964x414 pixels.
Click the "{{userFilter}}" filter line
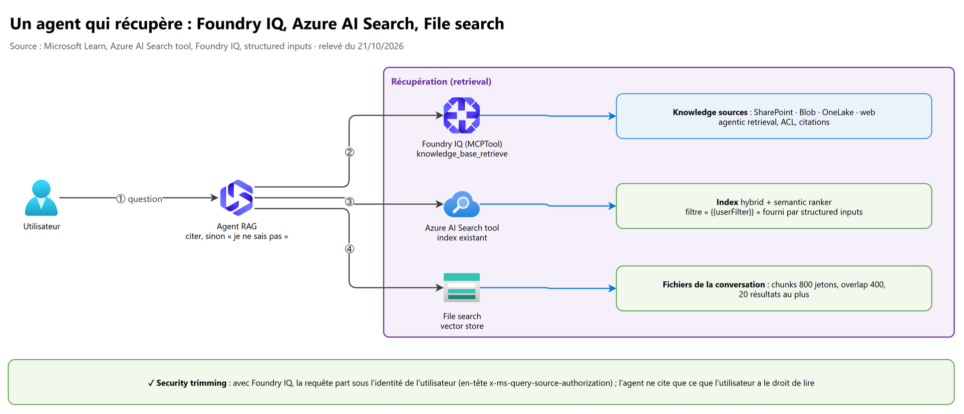pos(774,212)
